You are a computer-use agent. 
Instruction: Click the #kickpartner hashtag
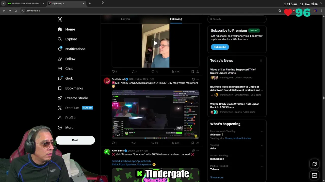click(x=144, y=165)
